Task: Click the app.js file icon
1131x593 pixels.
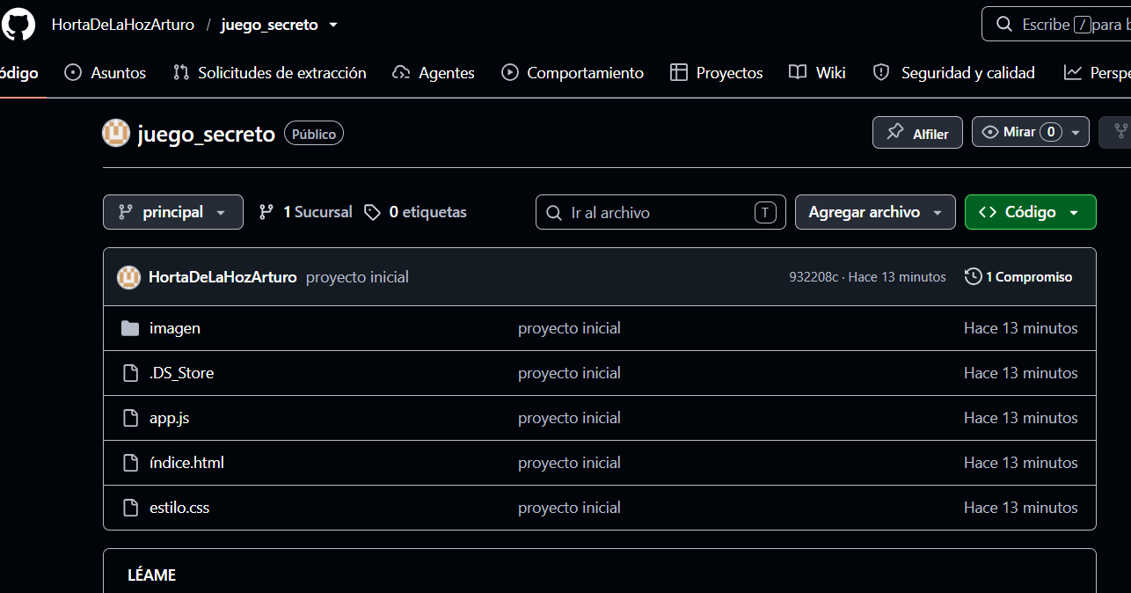Action: pyautogui.click(x=130, y=418)
